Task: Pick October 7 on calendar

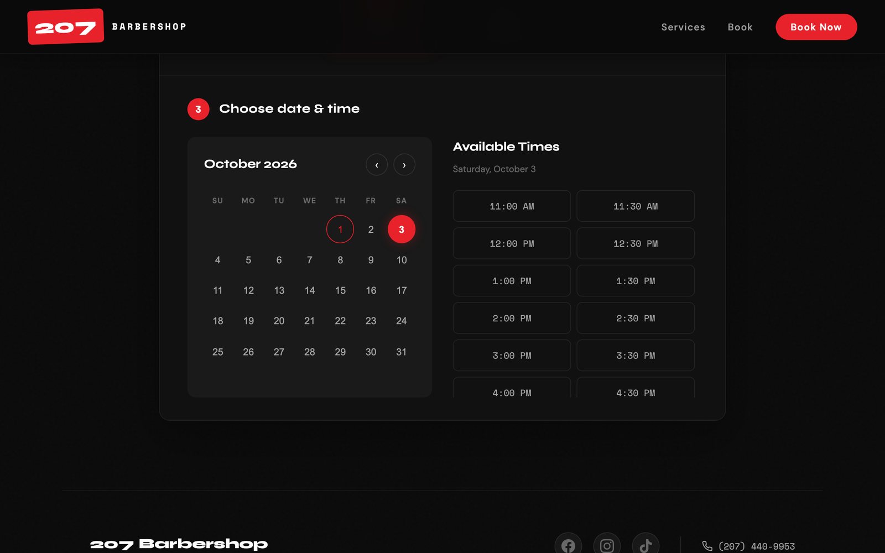Action: point(310,260)
